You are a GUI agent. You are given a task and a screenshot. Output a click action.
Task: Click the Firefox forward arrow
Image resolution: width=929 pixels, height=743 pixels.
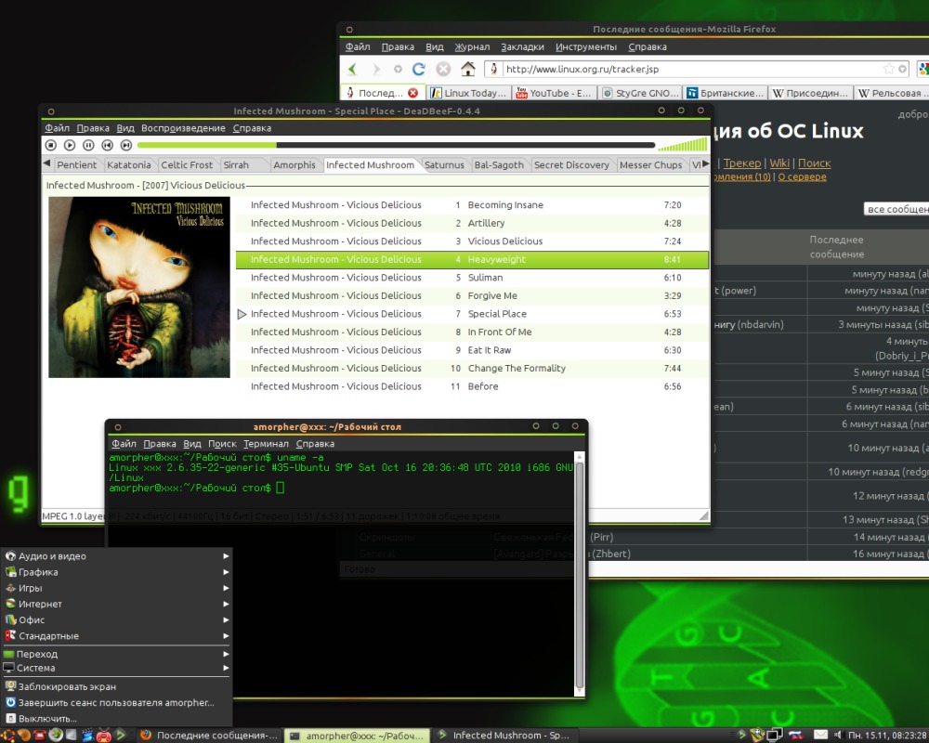pos(376,70)
